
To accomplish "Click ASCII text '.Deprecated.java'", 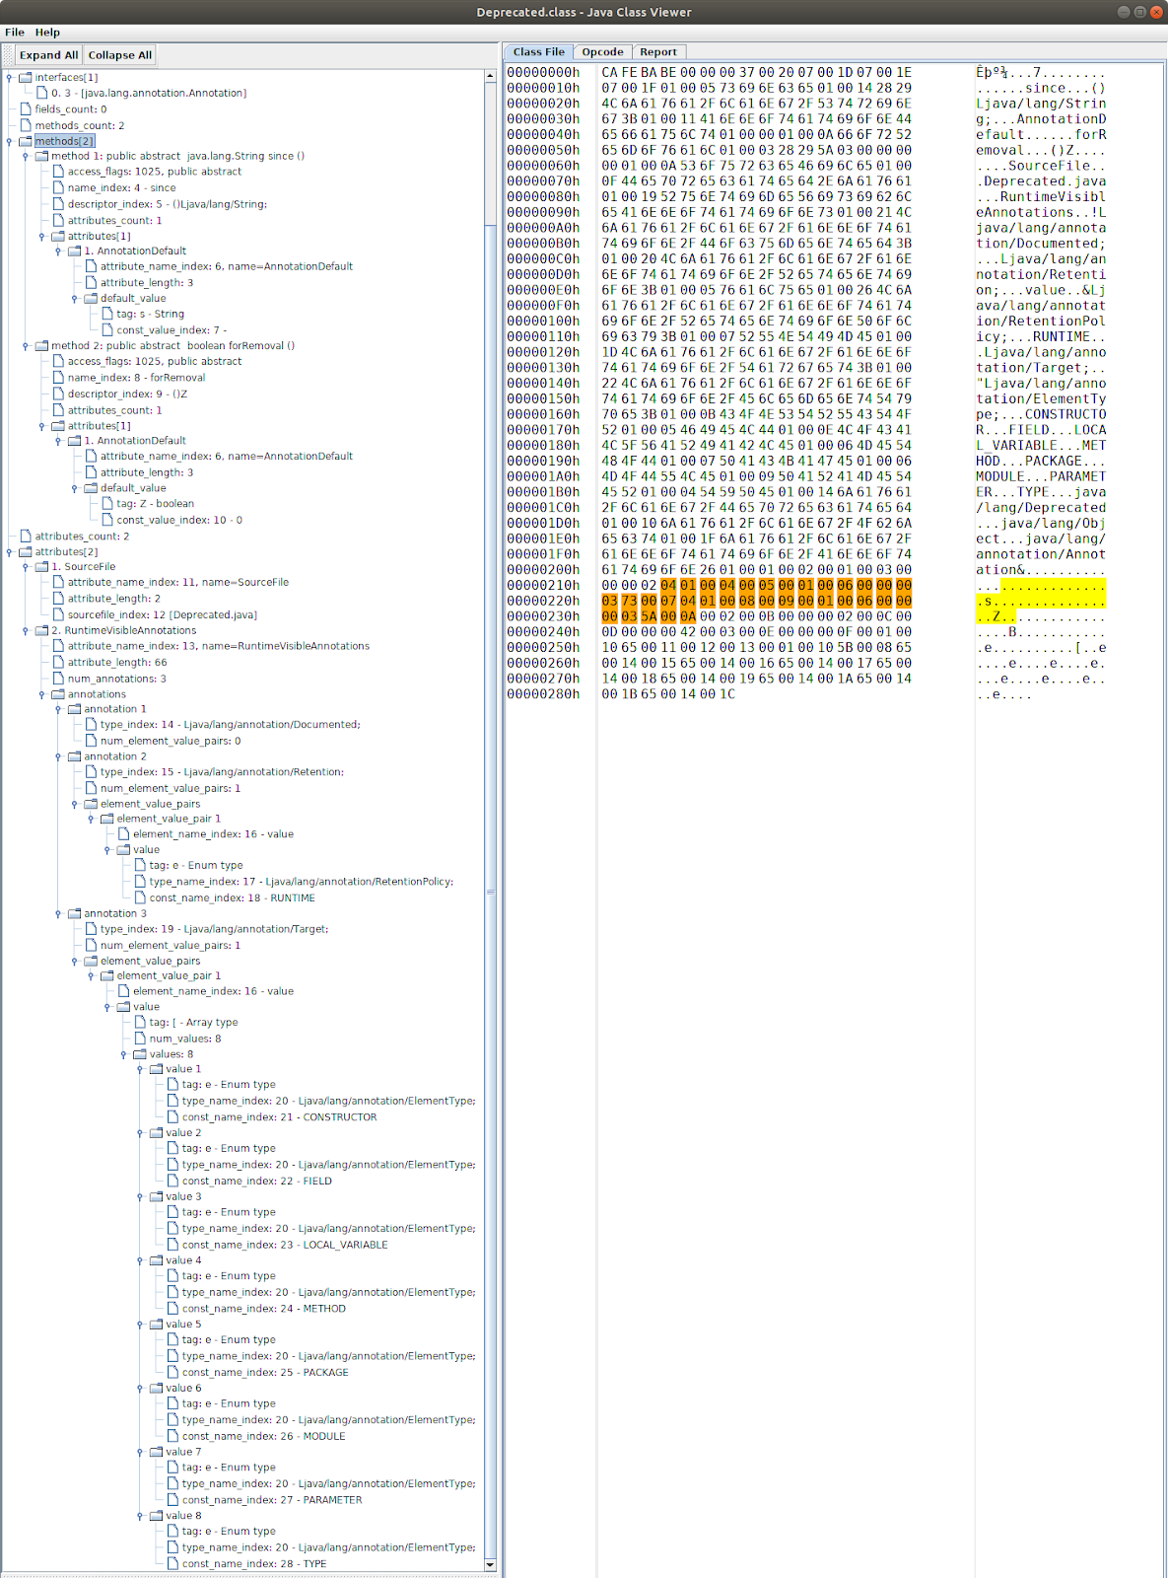I will [x=1041, y=181].
